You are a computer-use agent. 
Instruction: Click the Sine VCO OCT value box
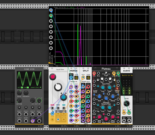(22, 87)
